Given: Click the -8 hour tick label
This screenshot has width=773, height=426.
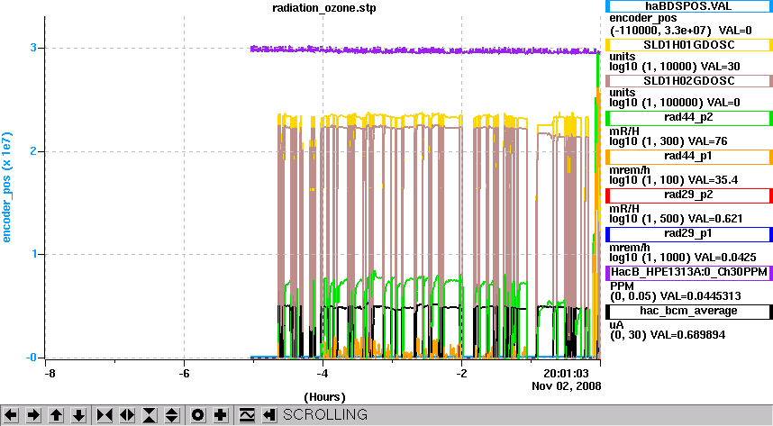Looking at the screenshot, I should [x=50, y=373].
